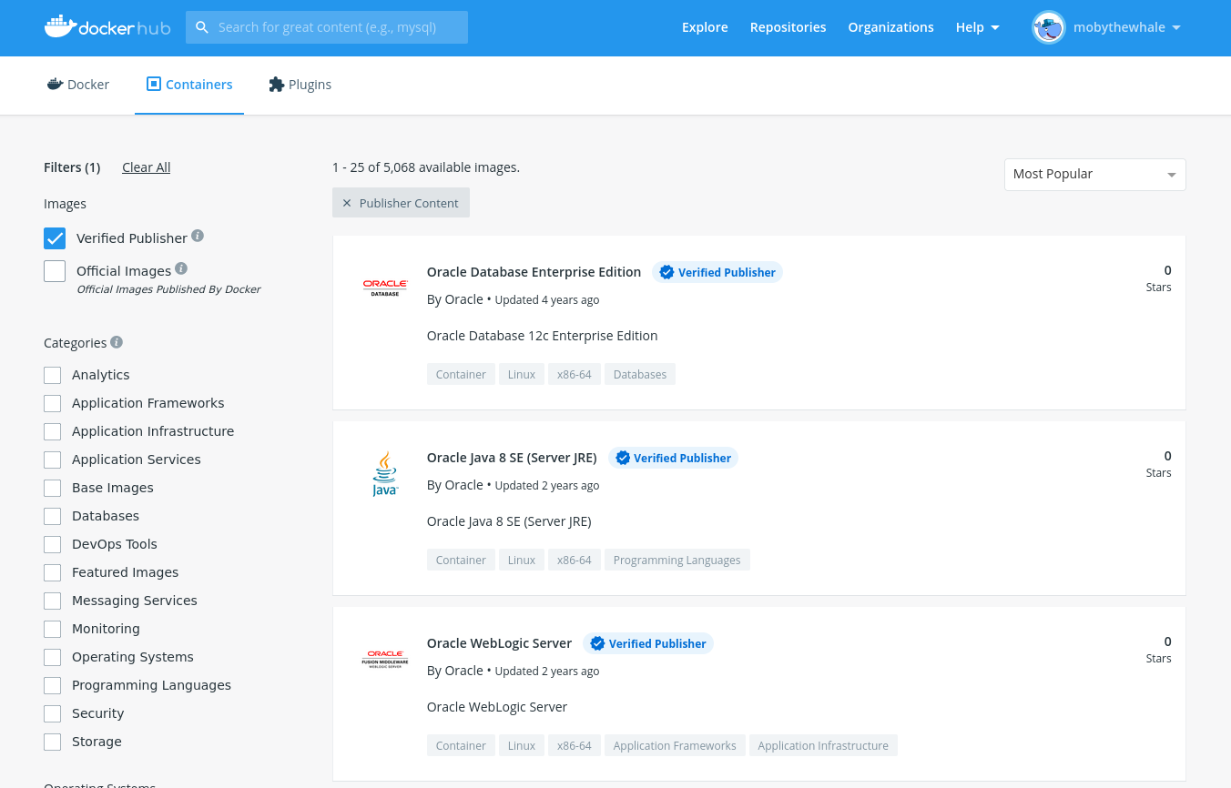Click the Docker Hub whale logo

click(x=60, y=26)
